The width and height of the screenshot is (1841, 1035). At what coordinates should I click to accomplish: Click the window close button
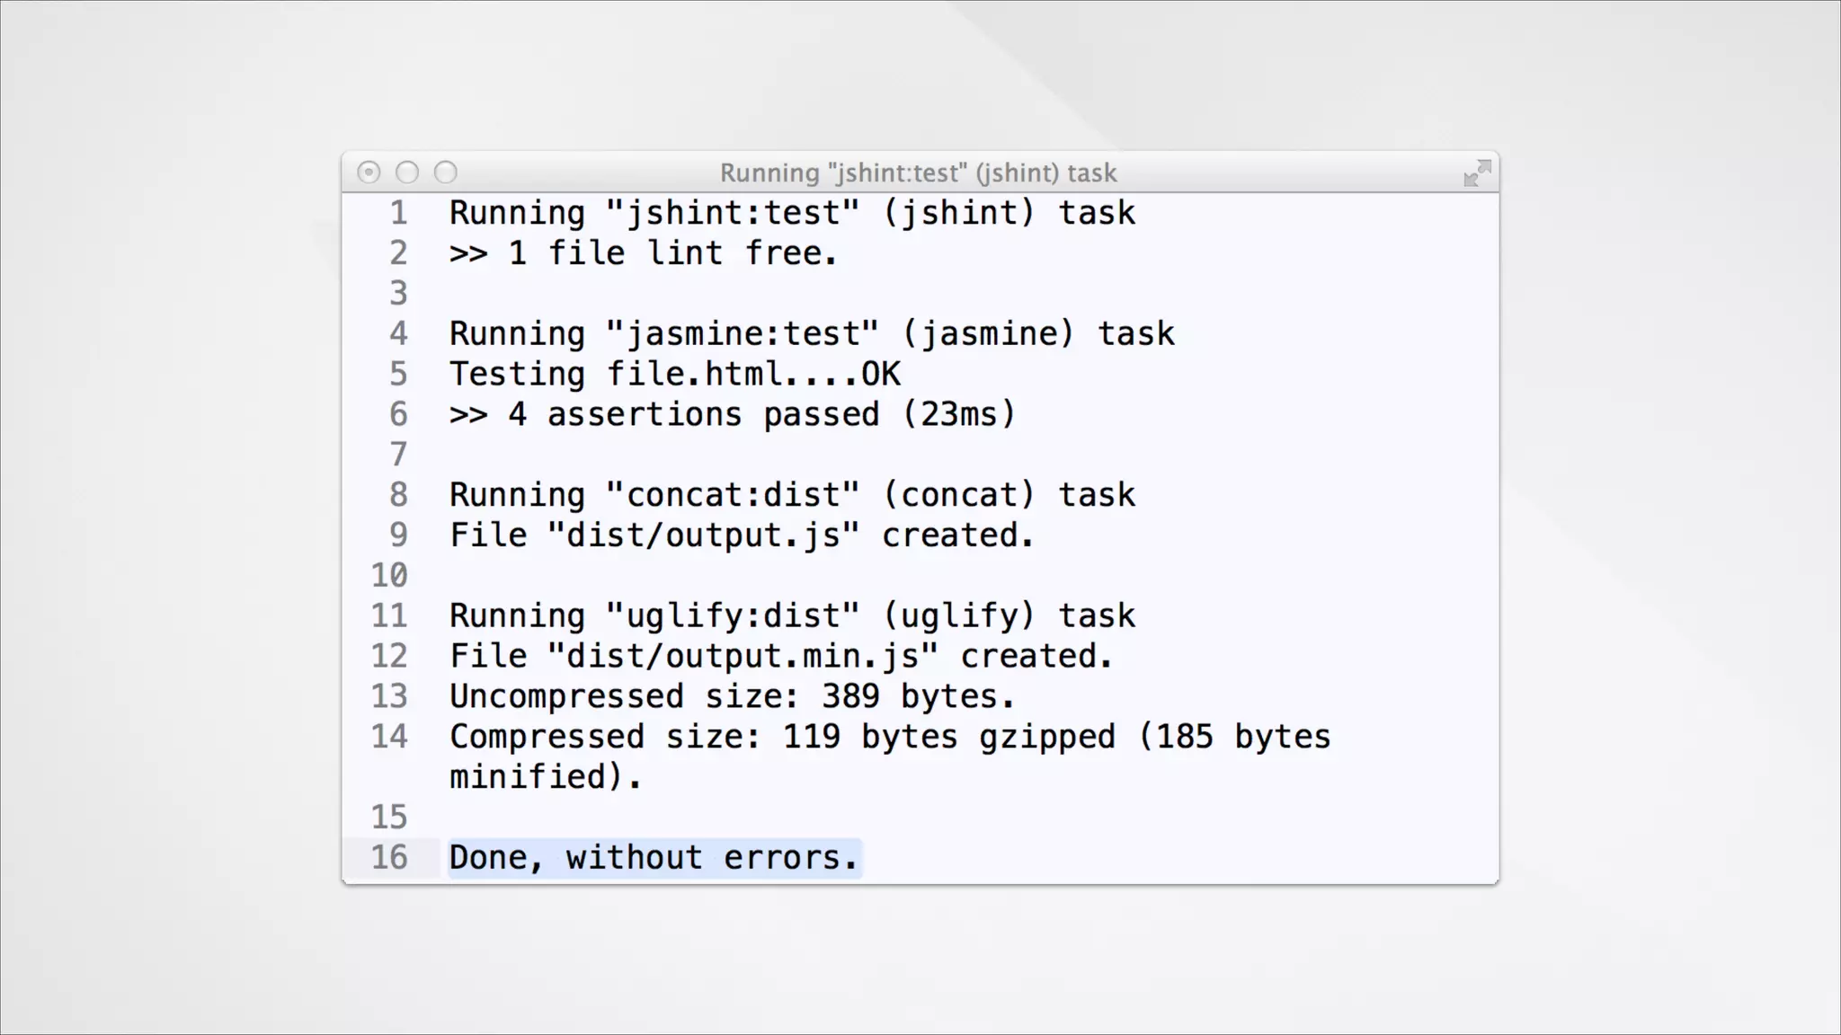click(369, 172)
